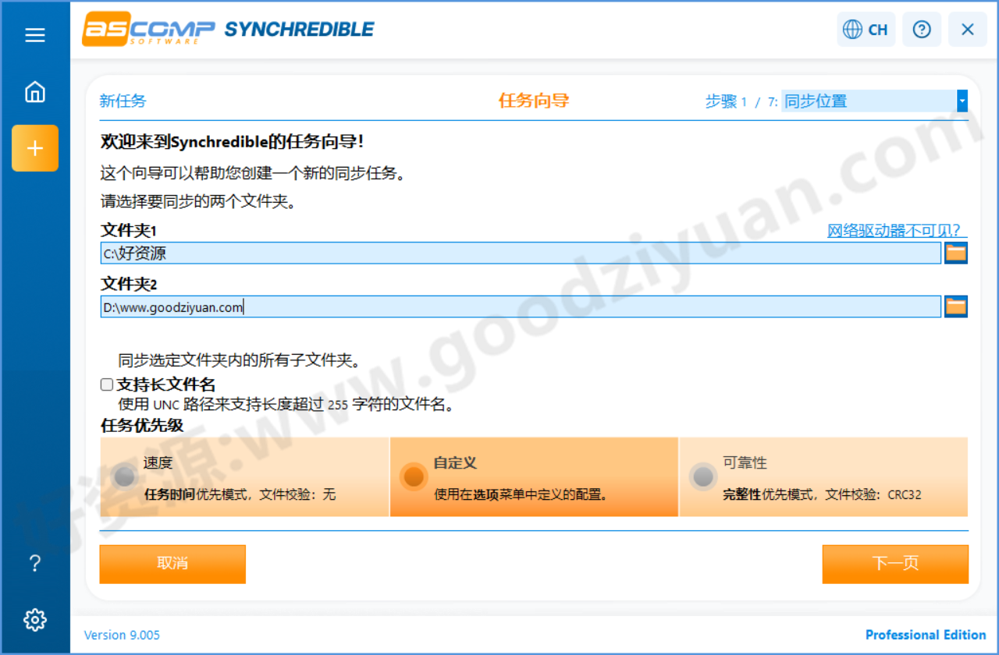Click the sidebar question mark help icon
Screen dimensions: 999x655
coord(34,563)
